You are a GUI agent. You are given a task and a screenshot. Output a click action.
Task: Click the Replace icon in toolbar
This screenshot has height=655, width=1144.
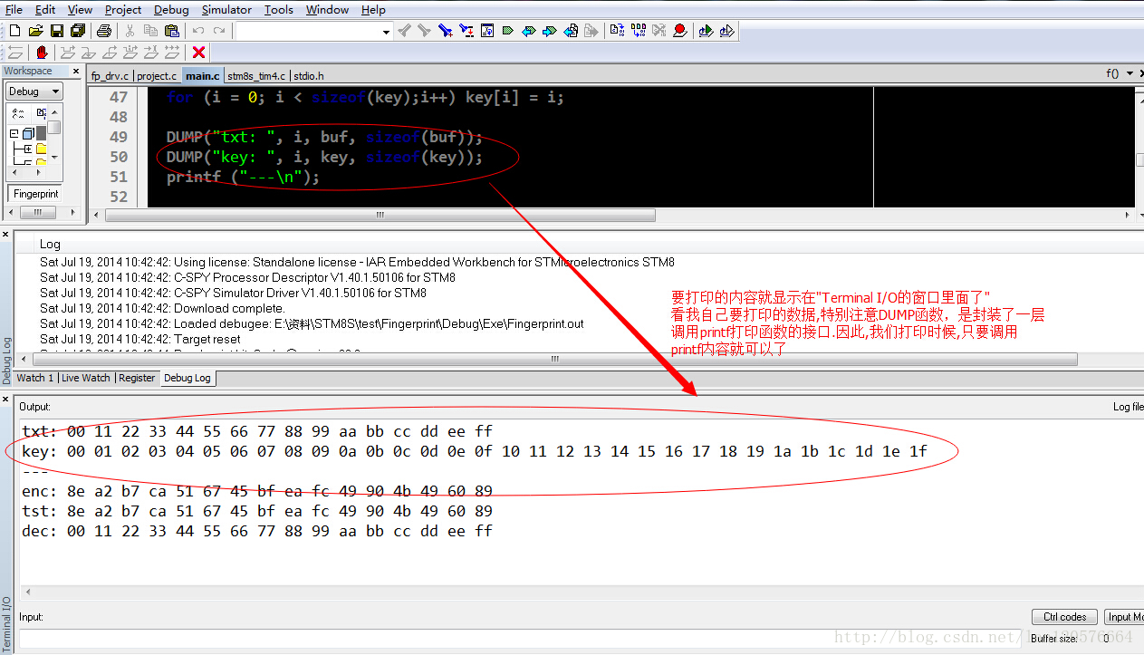[466, 31]
